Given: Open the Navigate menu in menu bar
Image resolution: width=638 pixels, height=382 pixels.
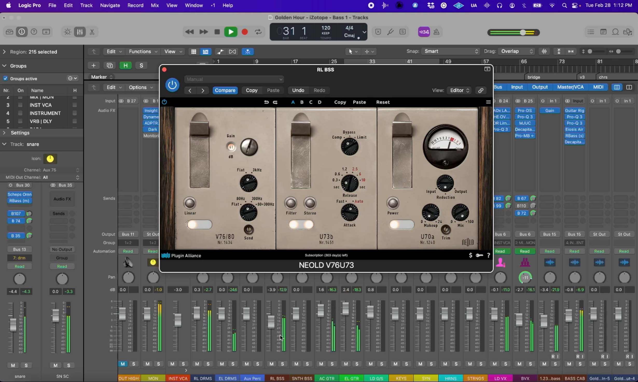Looking at the screenshot, I should 110,5.
